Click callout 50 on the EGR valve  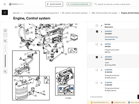pyautogui.click(x=29, y=73)
